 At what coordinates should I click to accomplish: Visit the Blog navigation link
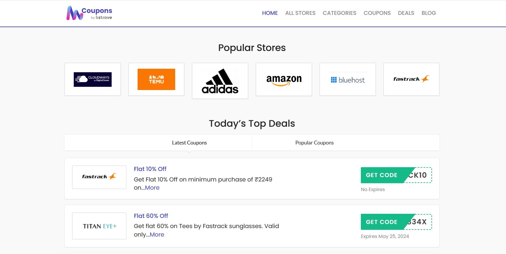[x=429, y=13]
